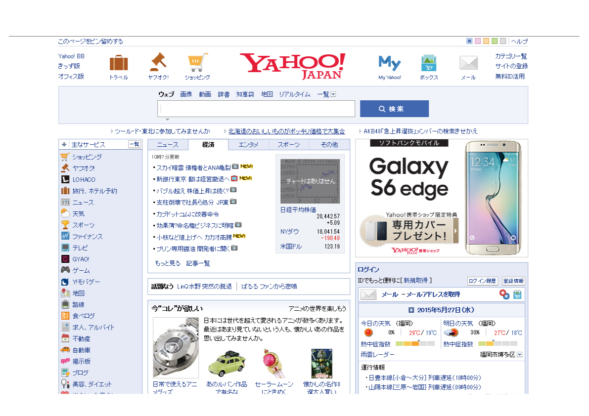Click the ショッピング cart icon in services sidebar
This screenshot has height=416, width=589.
[x=65, y=157]
